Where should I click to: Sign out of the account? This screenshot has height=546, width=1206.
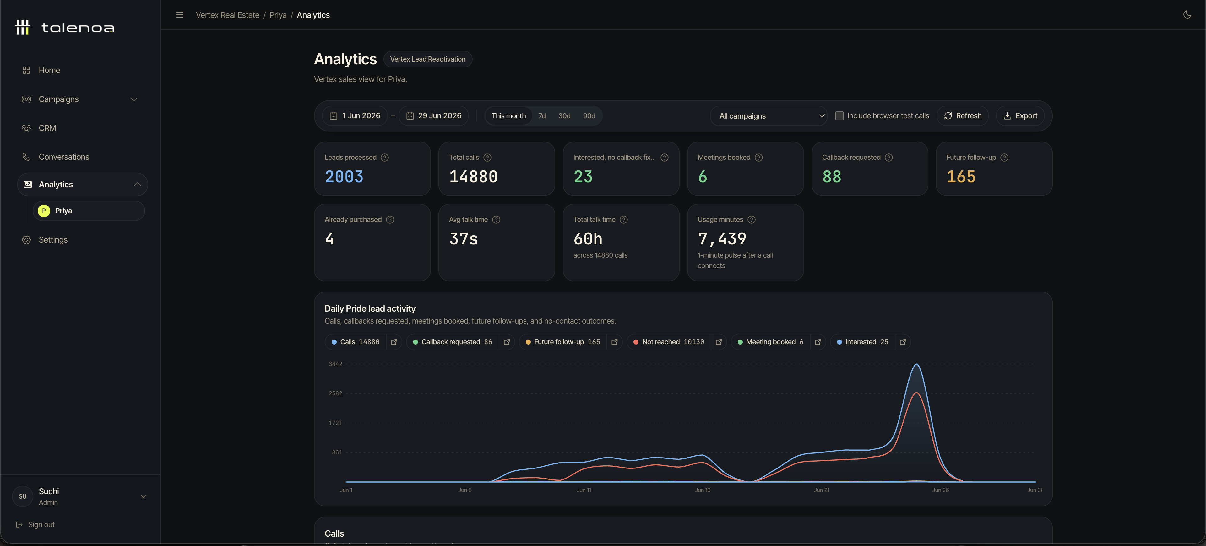pyautogui.click(x=35, y=524)
